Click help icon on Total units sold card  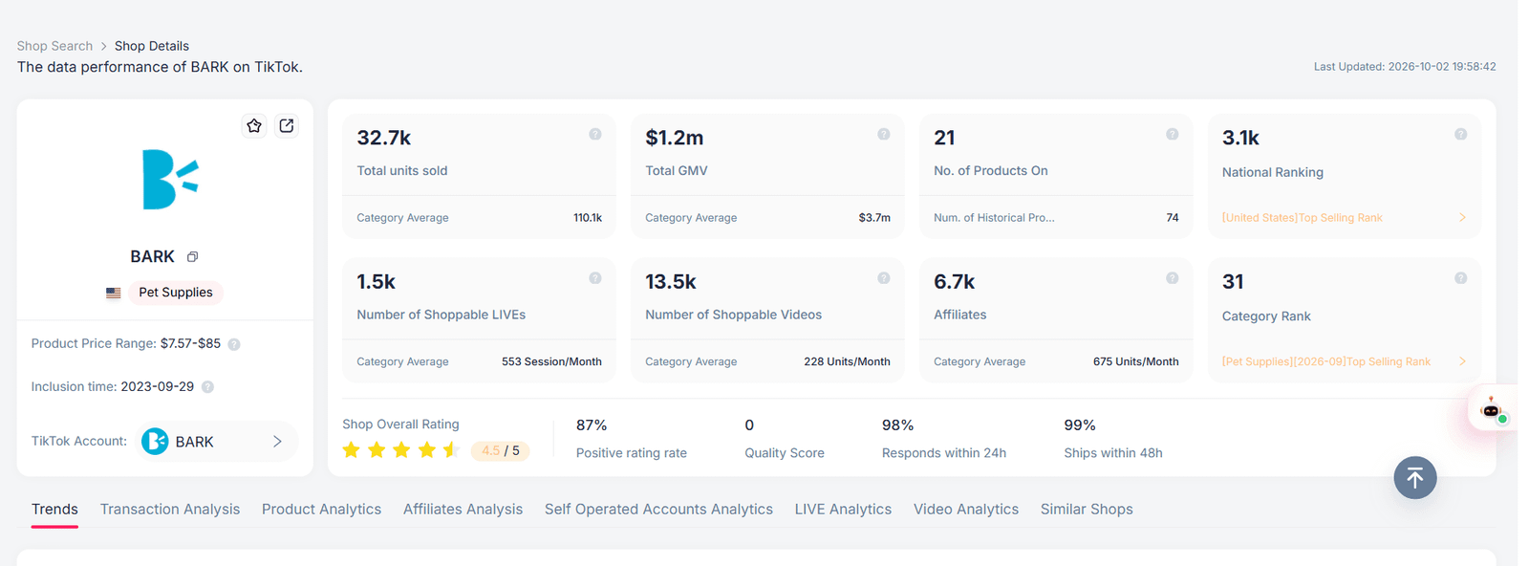coord(595,135)
